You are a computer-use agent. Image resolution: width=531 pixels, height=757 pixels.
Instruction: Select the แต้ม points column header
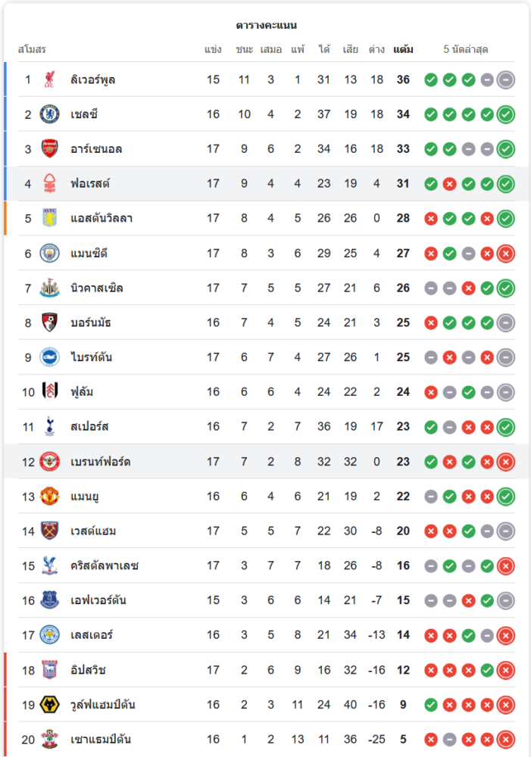(403, 50)
